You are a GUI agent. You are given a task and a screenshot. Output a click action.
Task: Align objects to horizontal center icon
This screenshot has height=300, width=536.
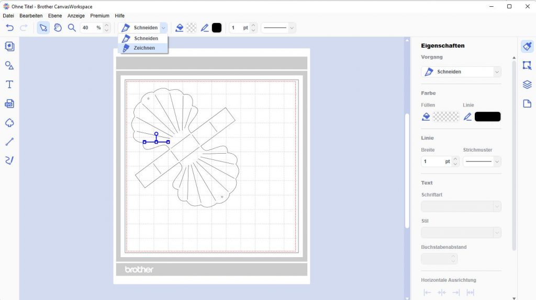click(x=442, y=293)
